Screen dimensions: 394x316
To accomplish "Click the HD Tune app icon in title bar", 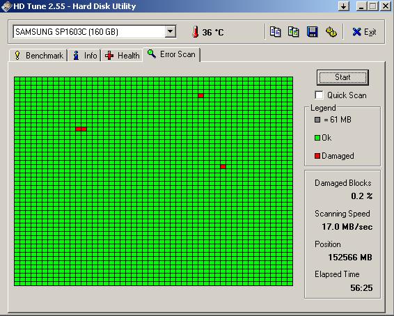I will click(x=6, y=6).
